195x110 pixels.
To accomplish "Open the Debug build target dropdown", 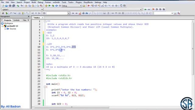I will tap(81, 6).
